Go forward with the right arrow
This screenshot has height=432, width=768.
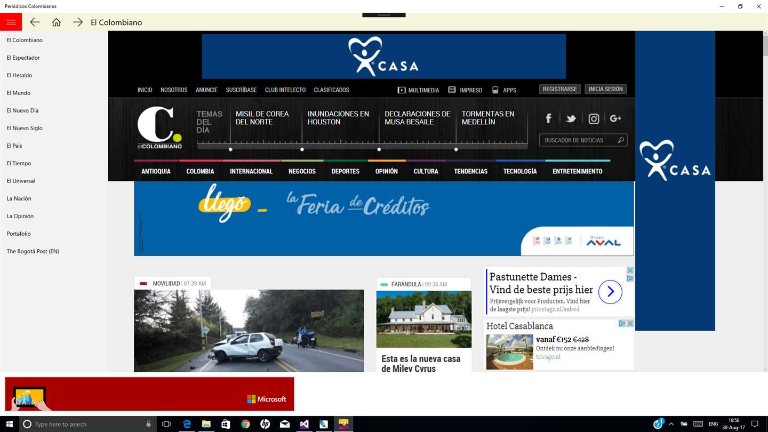pyautogui.click(x=78, y=22)
